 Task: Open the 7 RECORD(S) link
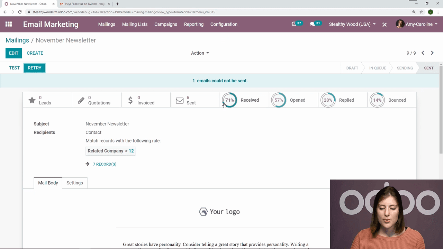point(105,164)
